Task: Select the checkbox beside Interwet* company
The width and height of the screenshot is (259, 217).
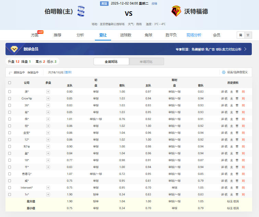Action: (x=10, y=188)
